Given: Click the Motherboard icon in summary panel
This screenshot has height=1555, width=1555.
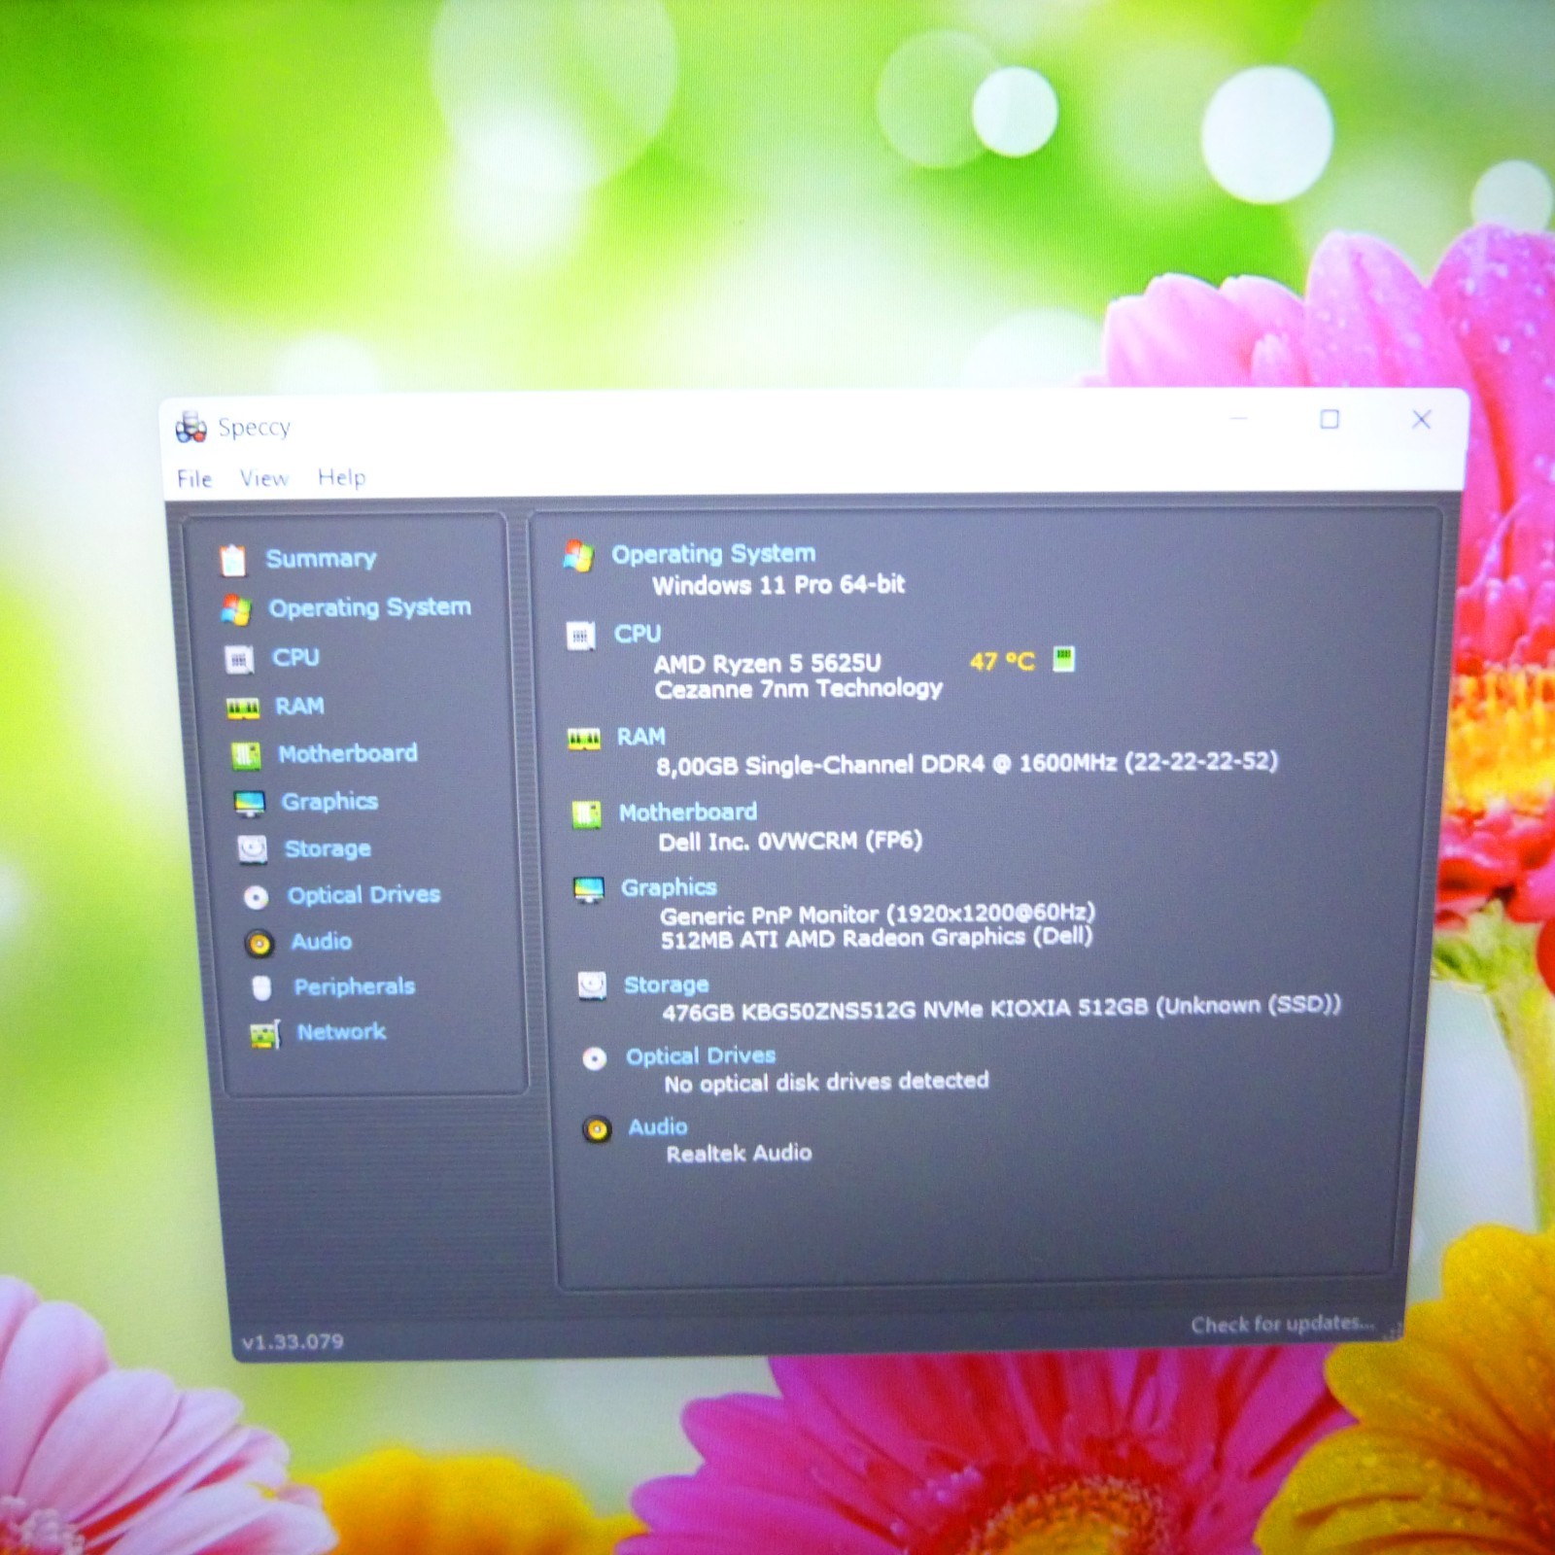Looking at the screenshot, I should click(x=587, y=814).
